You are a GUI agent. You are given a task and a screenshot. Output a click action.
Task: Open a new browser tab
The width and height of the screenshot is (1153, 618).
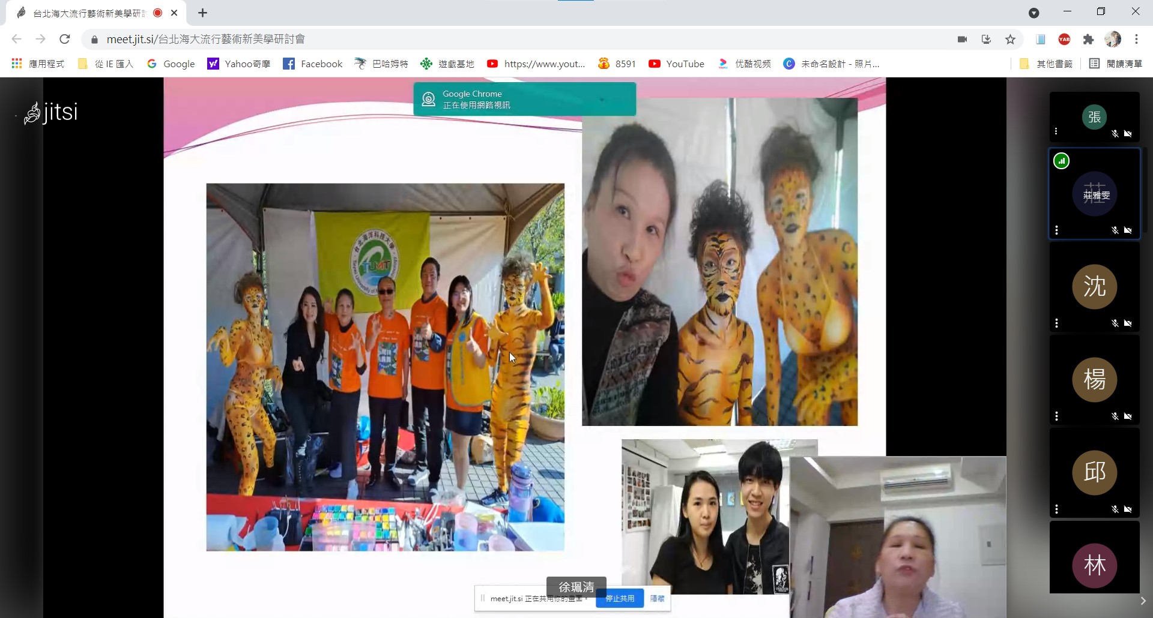202,13
